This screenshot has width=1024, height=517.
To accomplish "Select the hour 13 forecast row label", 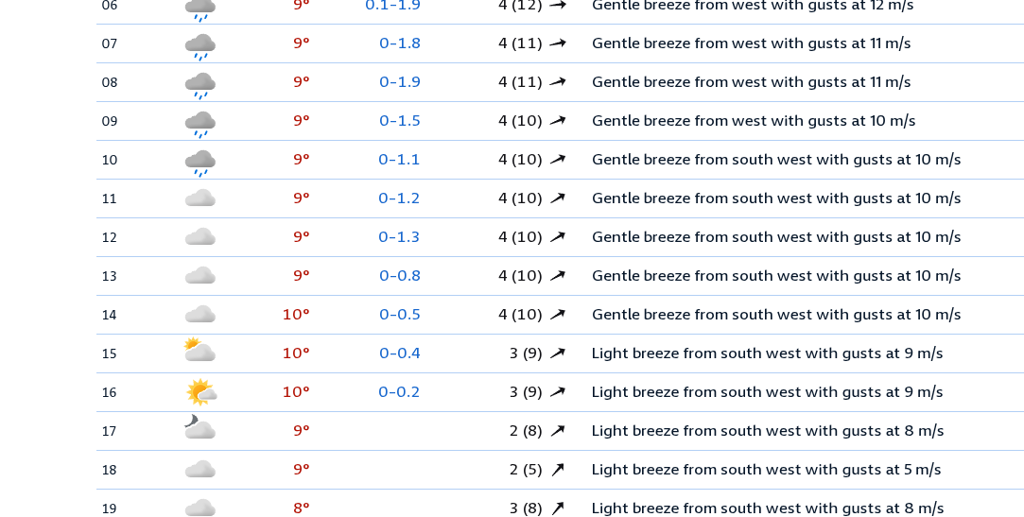I will coord(110,276).
